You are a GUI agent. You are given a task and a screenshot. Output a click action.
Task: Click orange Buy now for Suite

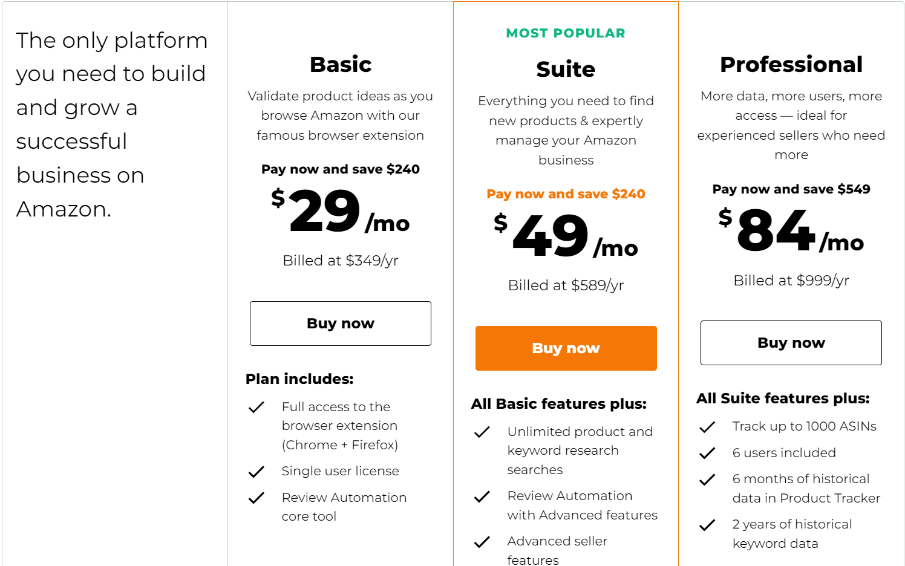pyautogui.click(x=566, y=348)
